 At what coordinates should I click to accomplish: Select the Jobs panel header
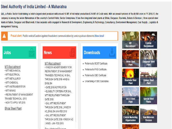pyautogui.click(x=19, y=52)
